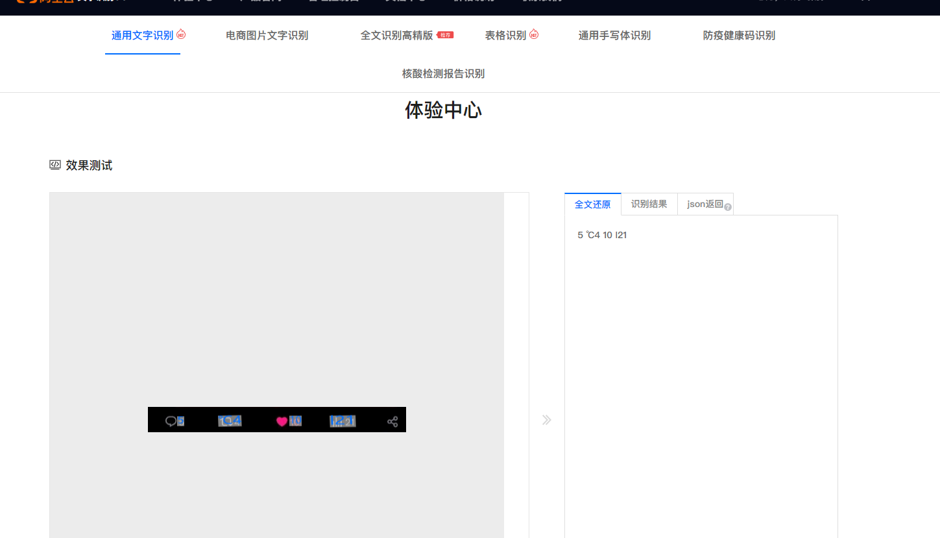The height and width of the screenshot is (538, 940).
Task: Switch to 识别结果 tab
Action: pyautogui.click(x=649, y=204)
